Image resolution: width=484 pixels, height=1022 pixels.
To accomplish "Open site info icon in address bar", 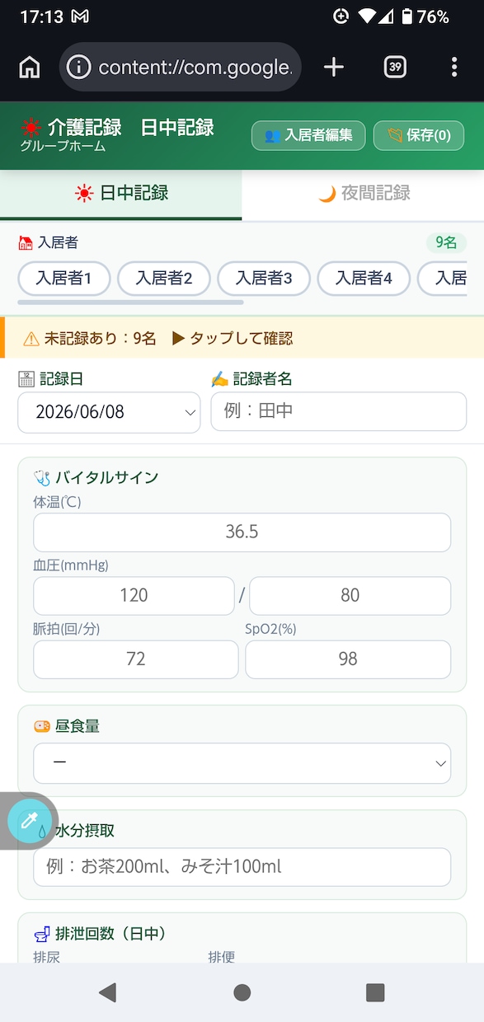I will pyautogui.click(x=78, y=67).
